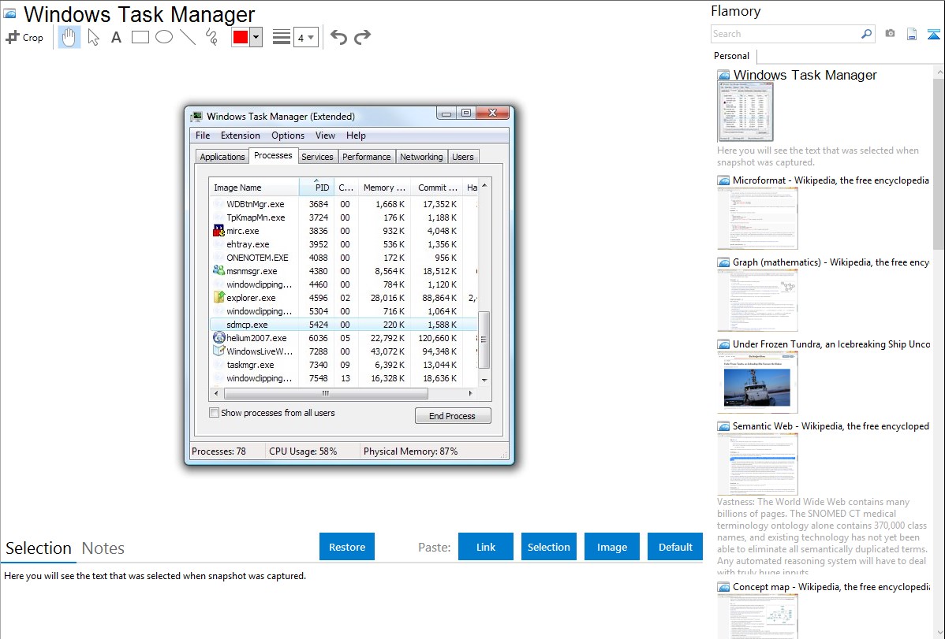
Task: Click the camera snapshot icon
Action: 890,34
